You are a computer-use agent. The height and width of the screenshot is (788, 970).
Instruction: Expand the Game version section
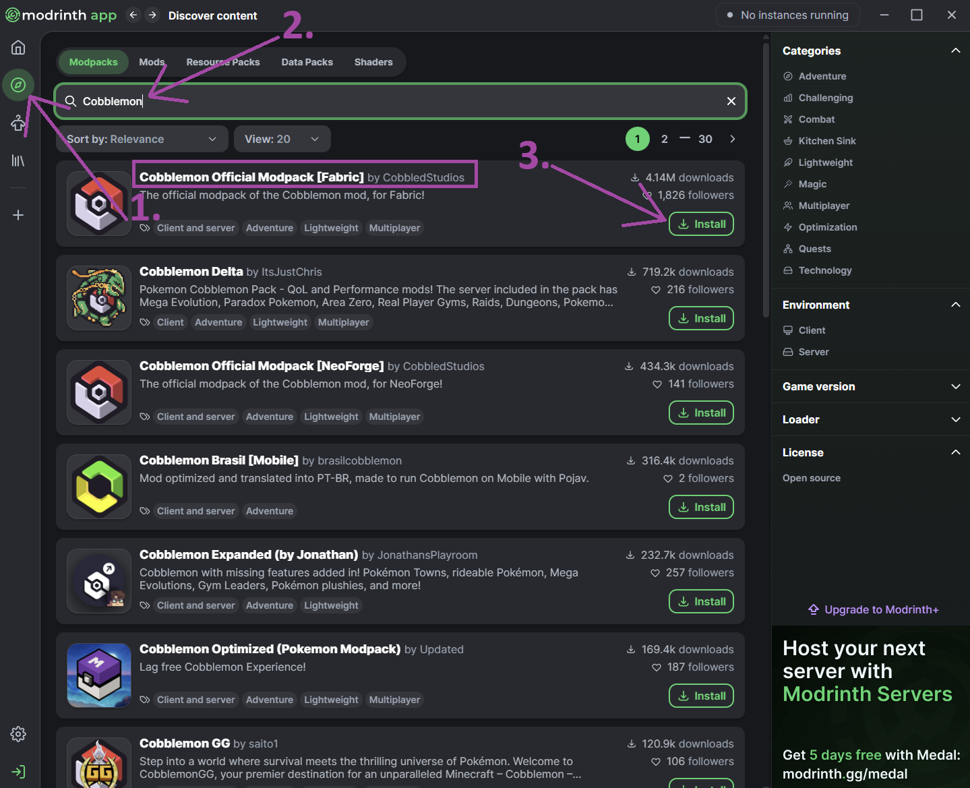pos(870,386)
